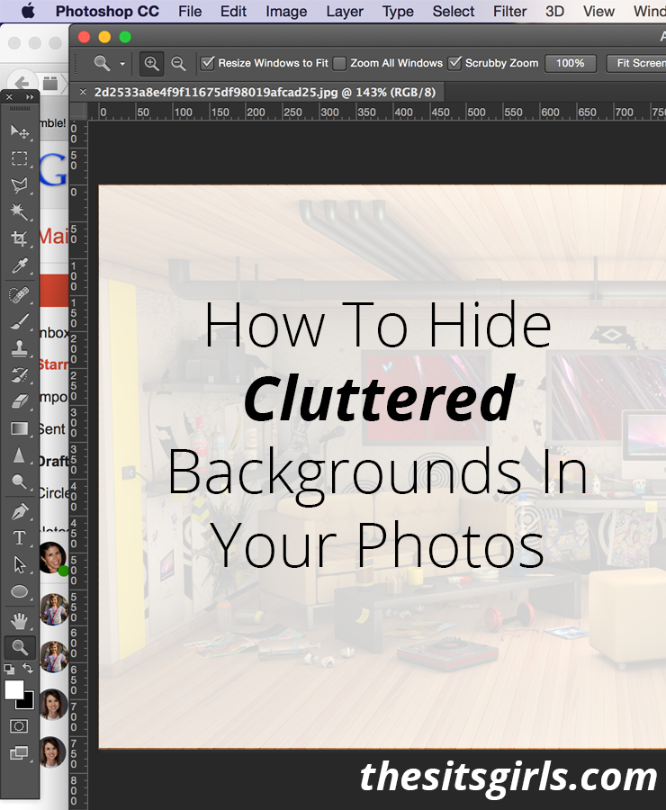This screenshot has height=810, width=666.
Task: Click the 100% zoom button
Action: point(571,63)
